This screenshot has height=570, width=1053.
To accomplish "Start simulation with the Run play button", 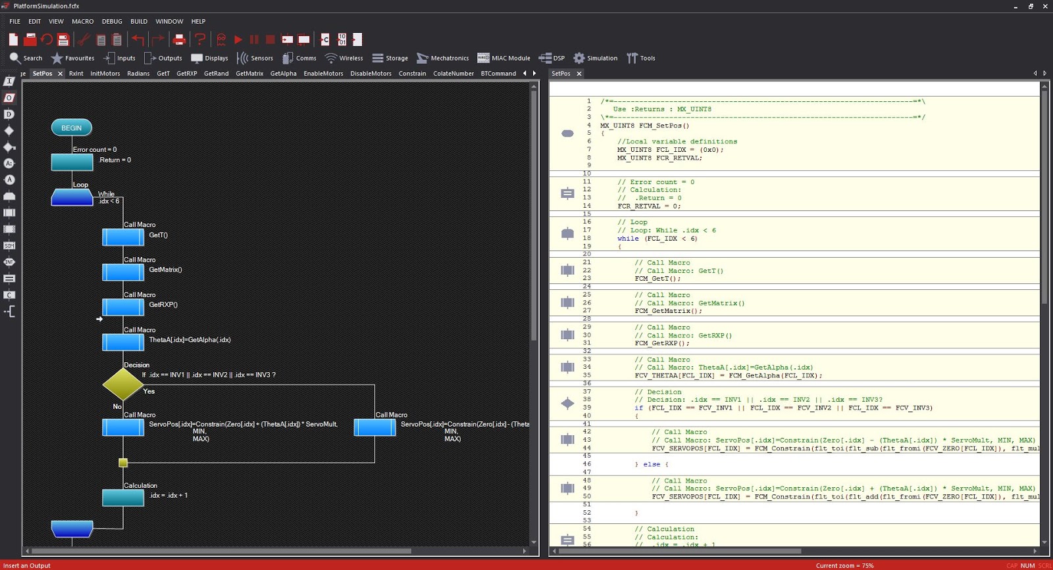I will pos(238,39).
